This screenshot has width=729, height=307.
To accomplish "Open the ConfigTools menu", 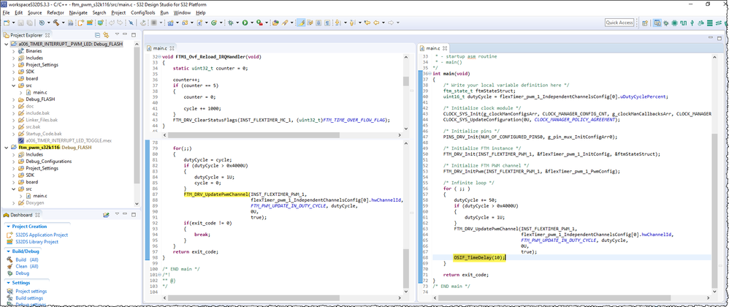I will 142,12.
